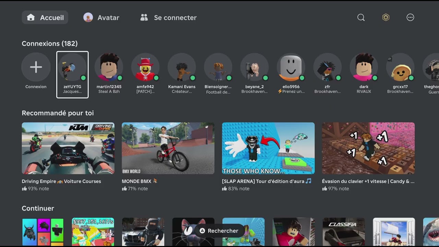Image resolution: width=439 pixels, height=247 pixels.
Task: Open the black cat Continuer tile
Action: pyautogui.click(x=193, y=232)
